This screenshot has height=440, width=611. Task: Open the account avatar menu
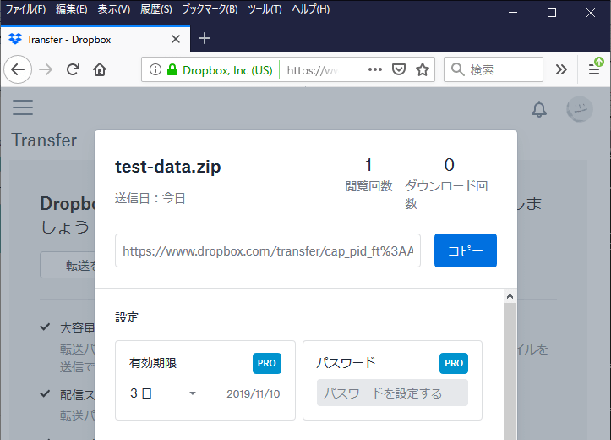point(580,109)
